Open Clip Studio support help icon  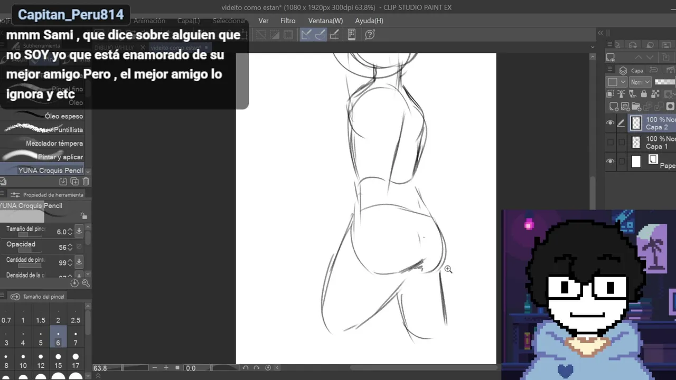pos(370,35)
